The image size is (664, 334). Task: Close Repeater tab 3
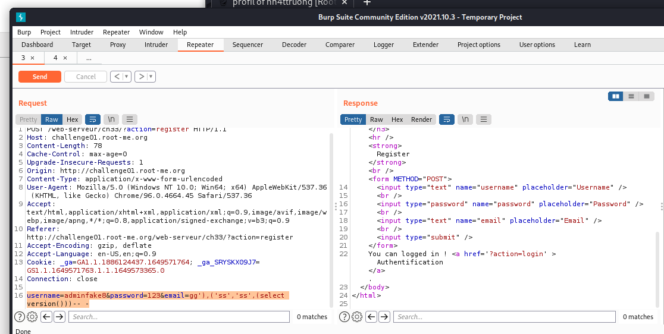33,58
